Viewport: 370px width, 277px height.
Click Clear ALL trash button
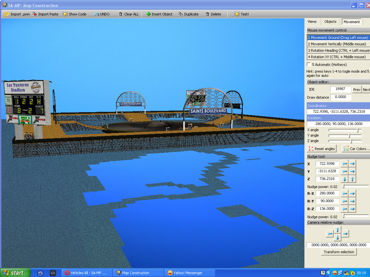pyautogui.click(x=128, y=14)
